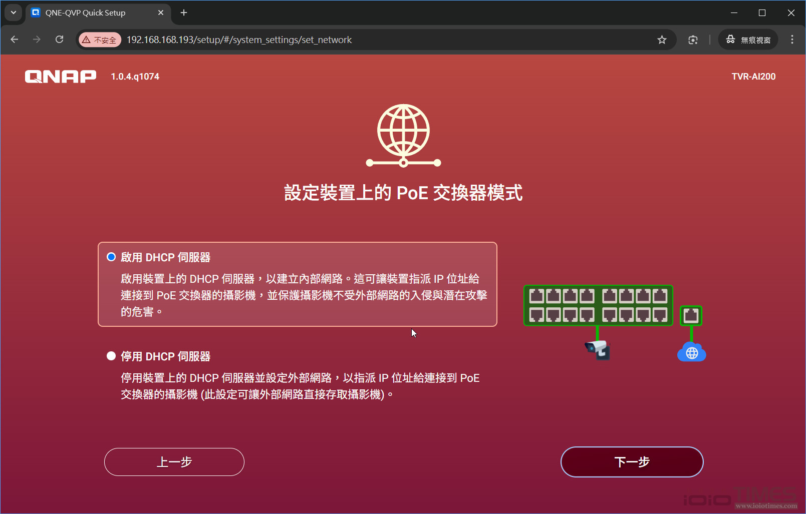Click the internet cloud globe icon
806x514 pixels.
coord(691,353)
